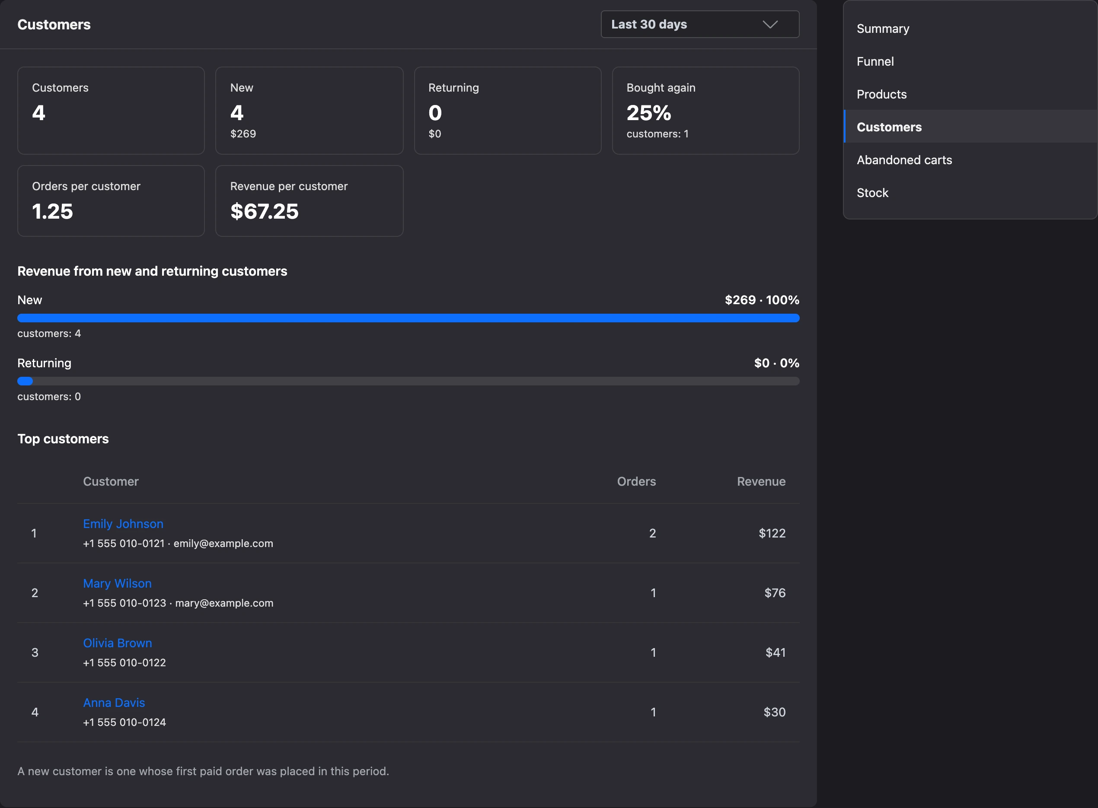Click the 'customers: 0' caption under Returning bar
Viewport: 1098px width, 808px height.
point(49,397)
